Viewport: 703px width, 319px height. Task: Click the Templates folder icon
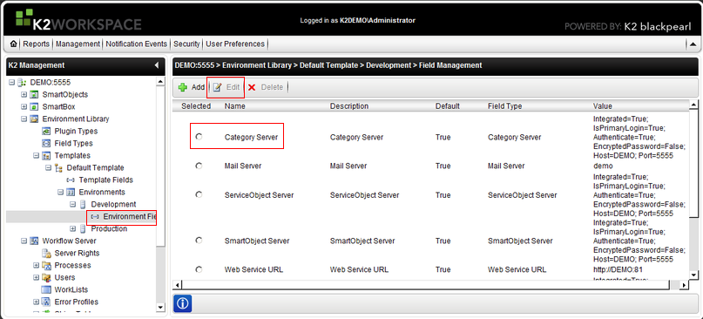pos(45,156)
